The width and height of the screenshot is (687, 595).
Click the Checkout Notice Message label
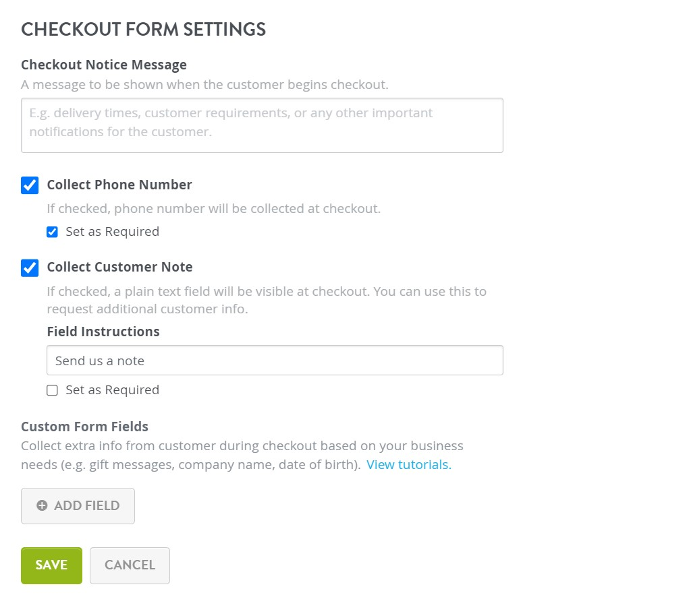click(104, 65)
